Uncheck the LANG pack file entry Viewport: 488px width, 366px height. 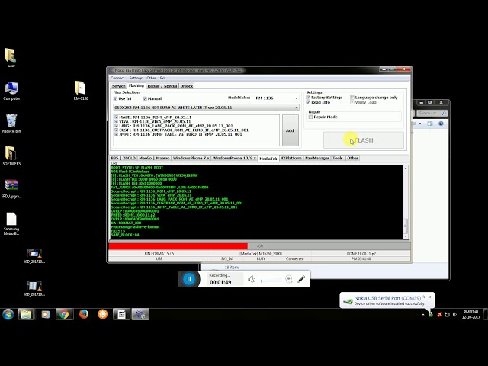pos(116,126)
